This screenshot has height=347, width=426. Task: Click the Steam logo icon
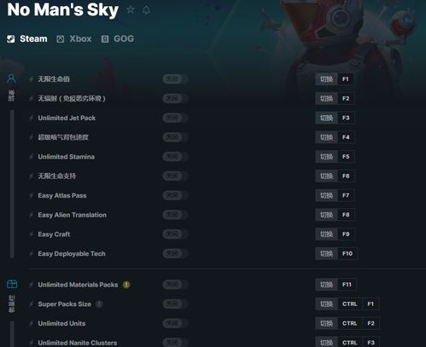[11, 39]
